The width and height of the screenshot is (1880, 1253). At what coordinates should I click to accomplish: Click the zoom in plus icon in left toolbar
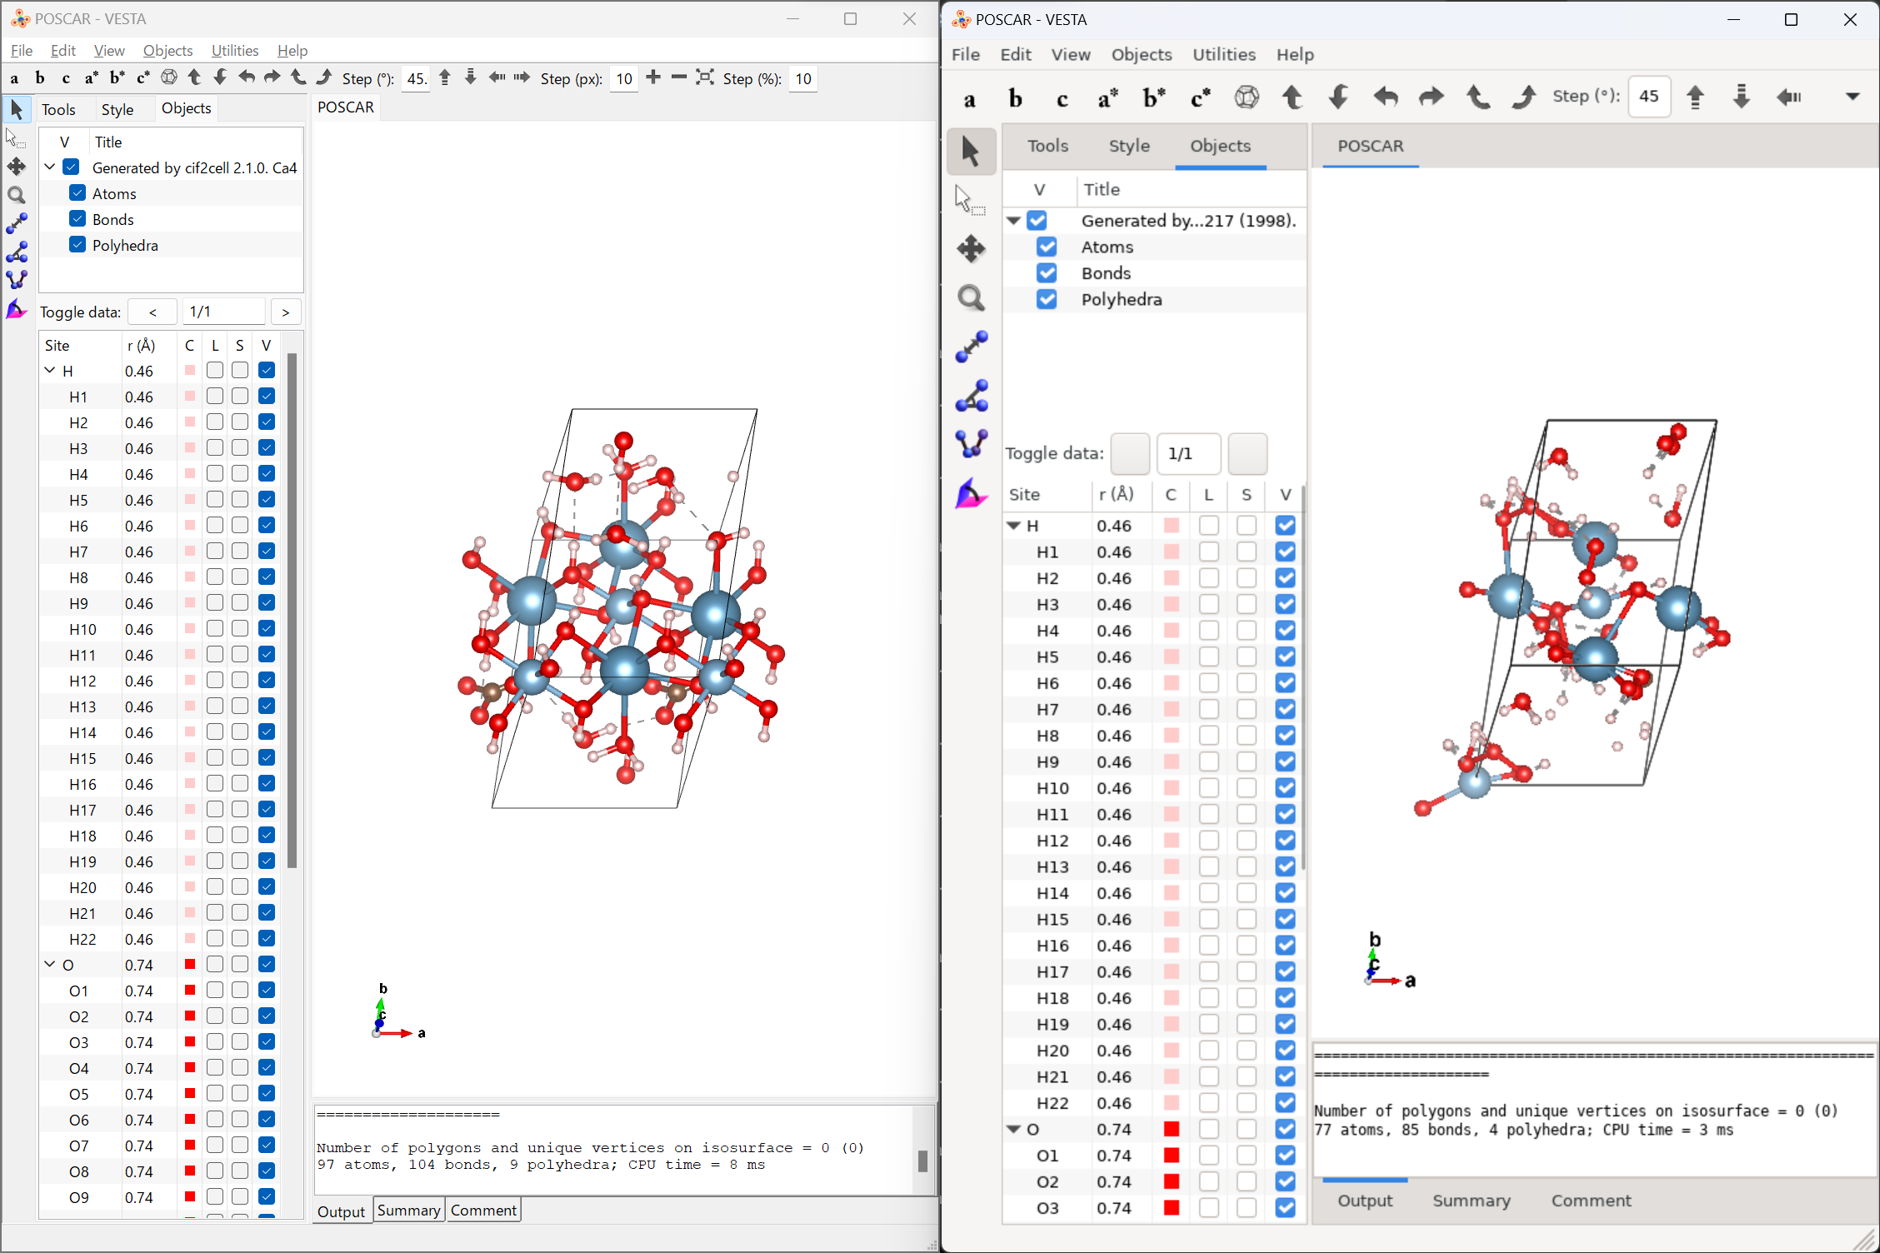pyautogui.click(x=653, y=77)
